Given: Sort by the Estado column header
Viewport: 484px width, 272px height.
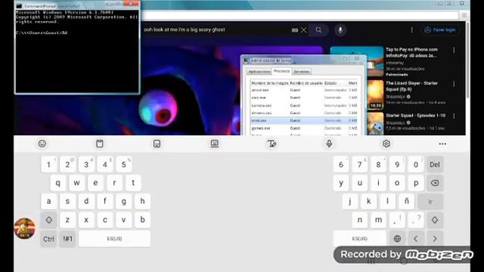Looking at the screenshot, I should [x=336, y=83].
